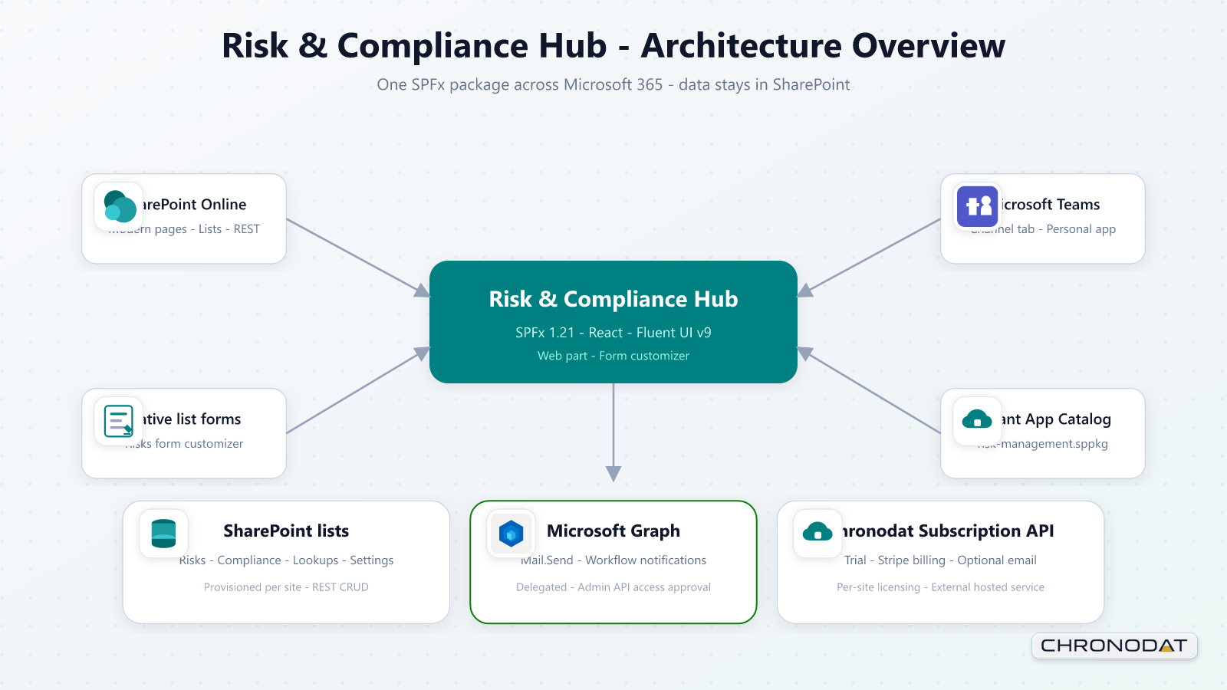Click the Tenant App Catalog cloud icon
This screenshot has height=690, width=1227.
978,421
